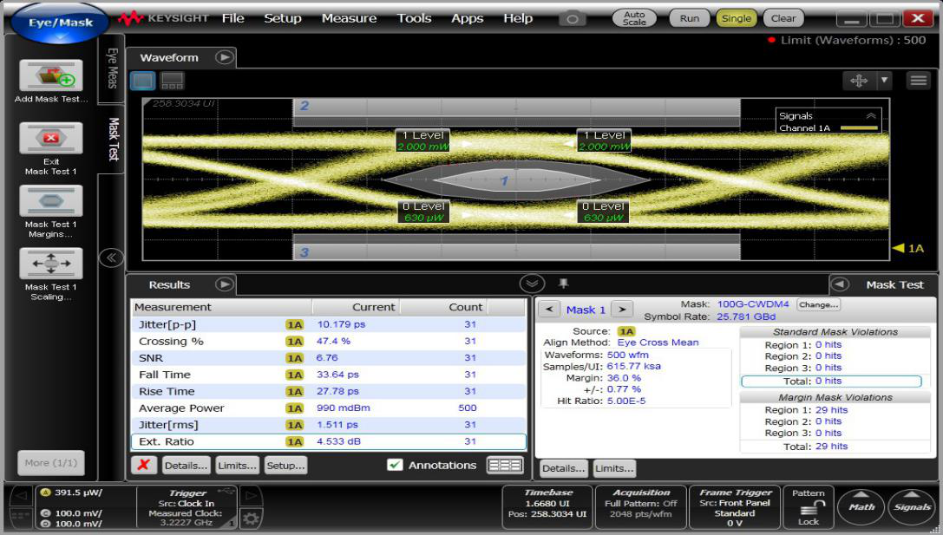Screen dimensions: 943x535
Task: Toggle the Annotations checkbox
Action: (x=395, y=466)
